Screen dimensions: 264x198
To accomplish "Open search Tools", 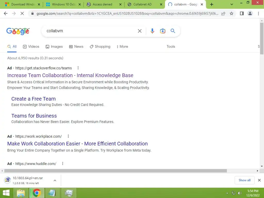I will point(171,46).
